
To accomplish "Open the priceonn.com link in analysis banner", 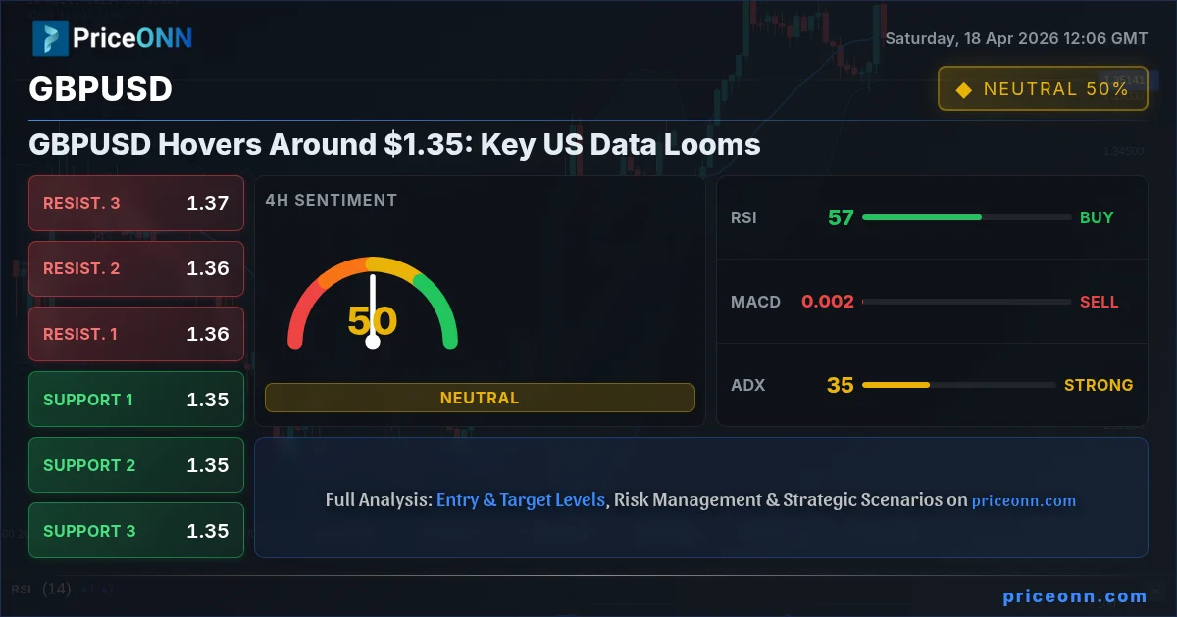I will coord(1024,500).
